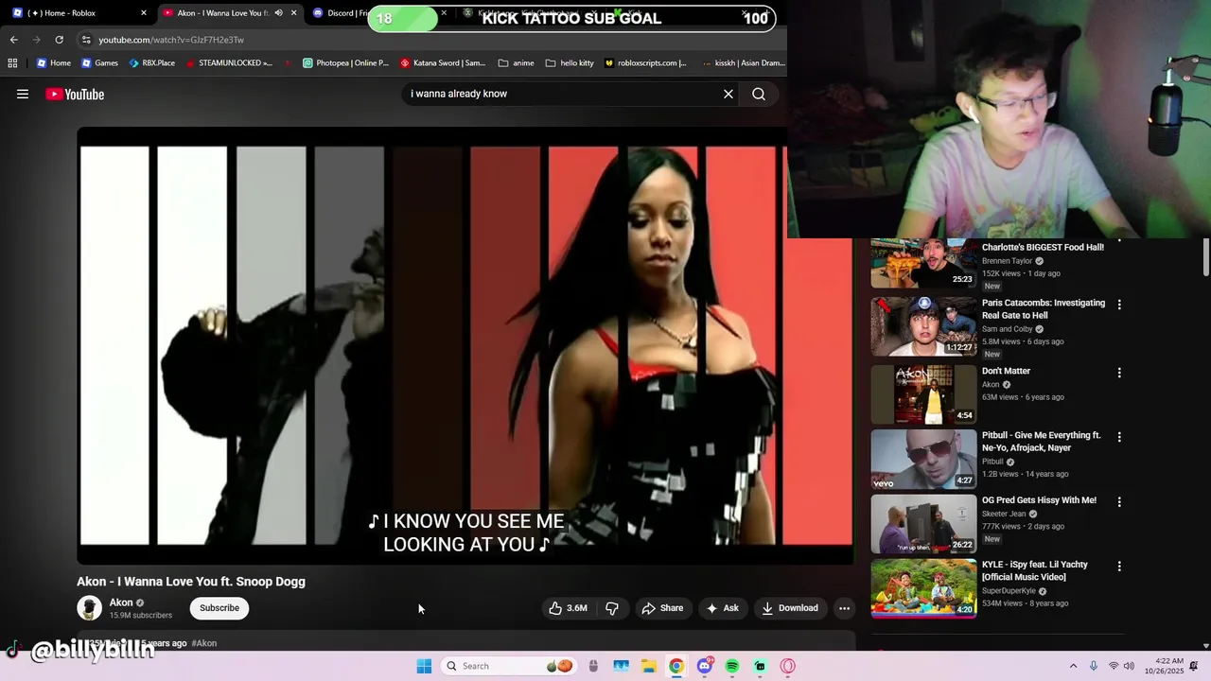Open the RBX.Place bookmark

[x=151, y=63]
